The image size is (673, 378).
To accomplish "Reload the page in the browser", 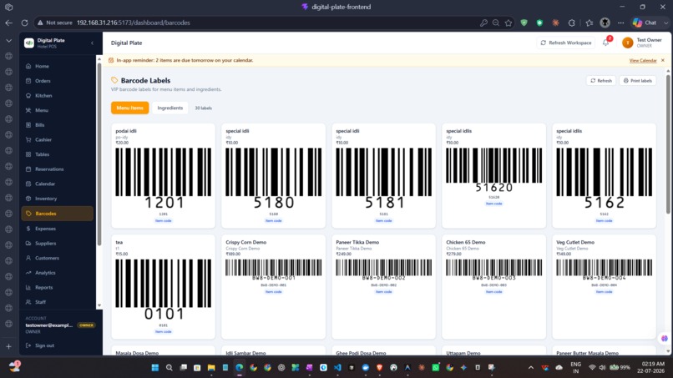I will 24,23.
